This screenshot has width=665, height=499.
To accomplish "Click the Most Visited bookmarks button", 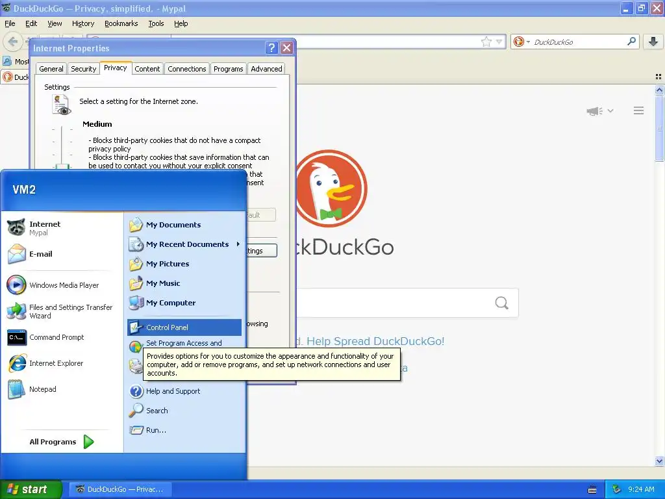I will 16,62.
